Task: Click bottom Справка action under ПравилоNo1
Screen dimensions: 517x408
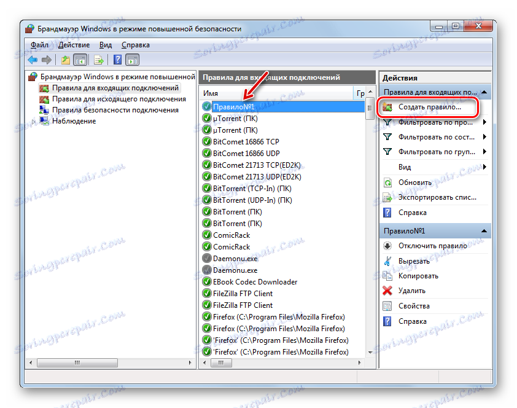Action: (412, 321)
